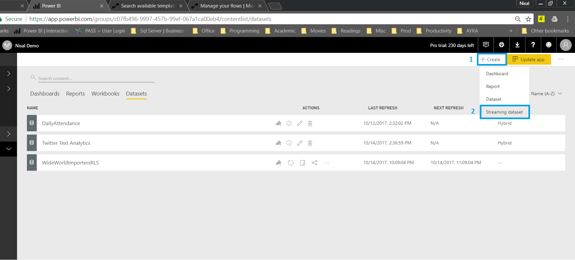The image size is (575, 260).
Task: Click the feedback smiley icon
Action: click(x=549, y=45)
